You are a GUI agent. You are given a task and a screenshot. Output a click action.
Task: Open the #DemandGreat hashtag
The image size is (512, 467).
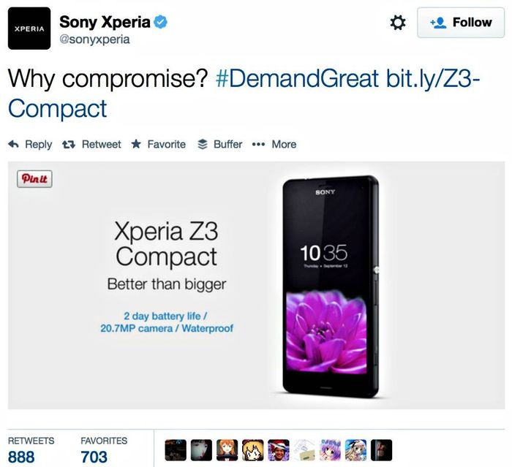tap(297, 78)
